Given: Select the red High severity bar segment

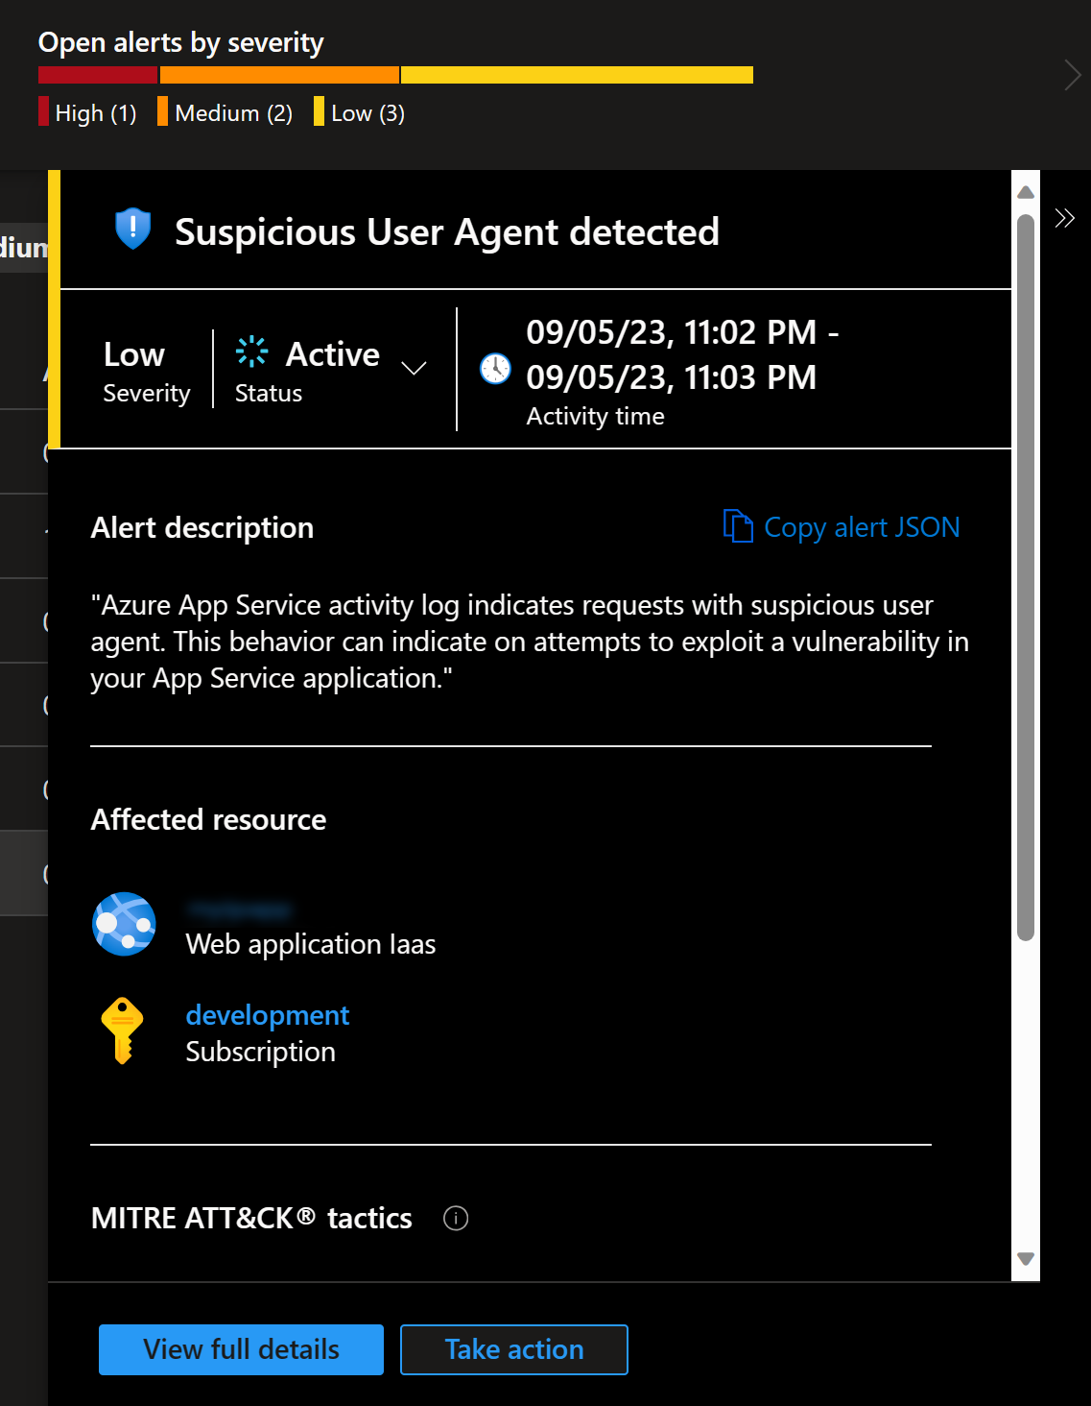Looking at the screenshot, I should coord(98,75).
